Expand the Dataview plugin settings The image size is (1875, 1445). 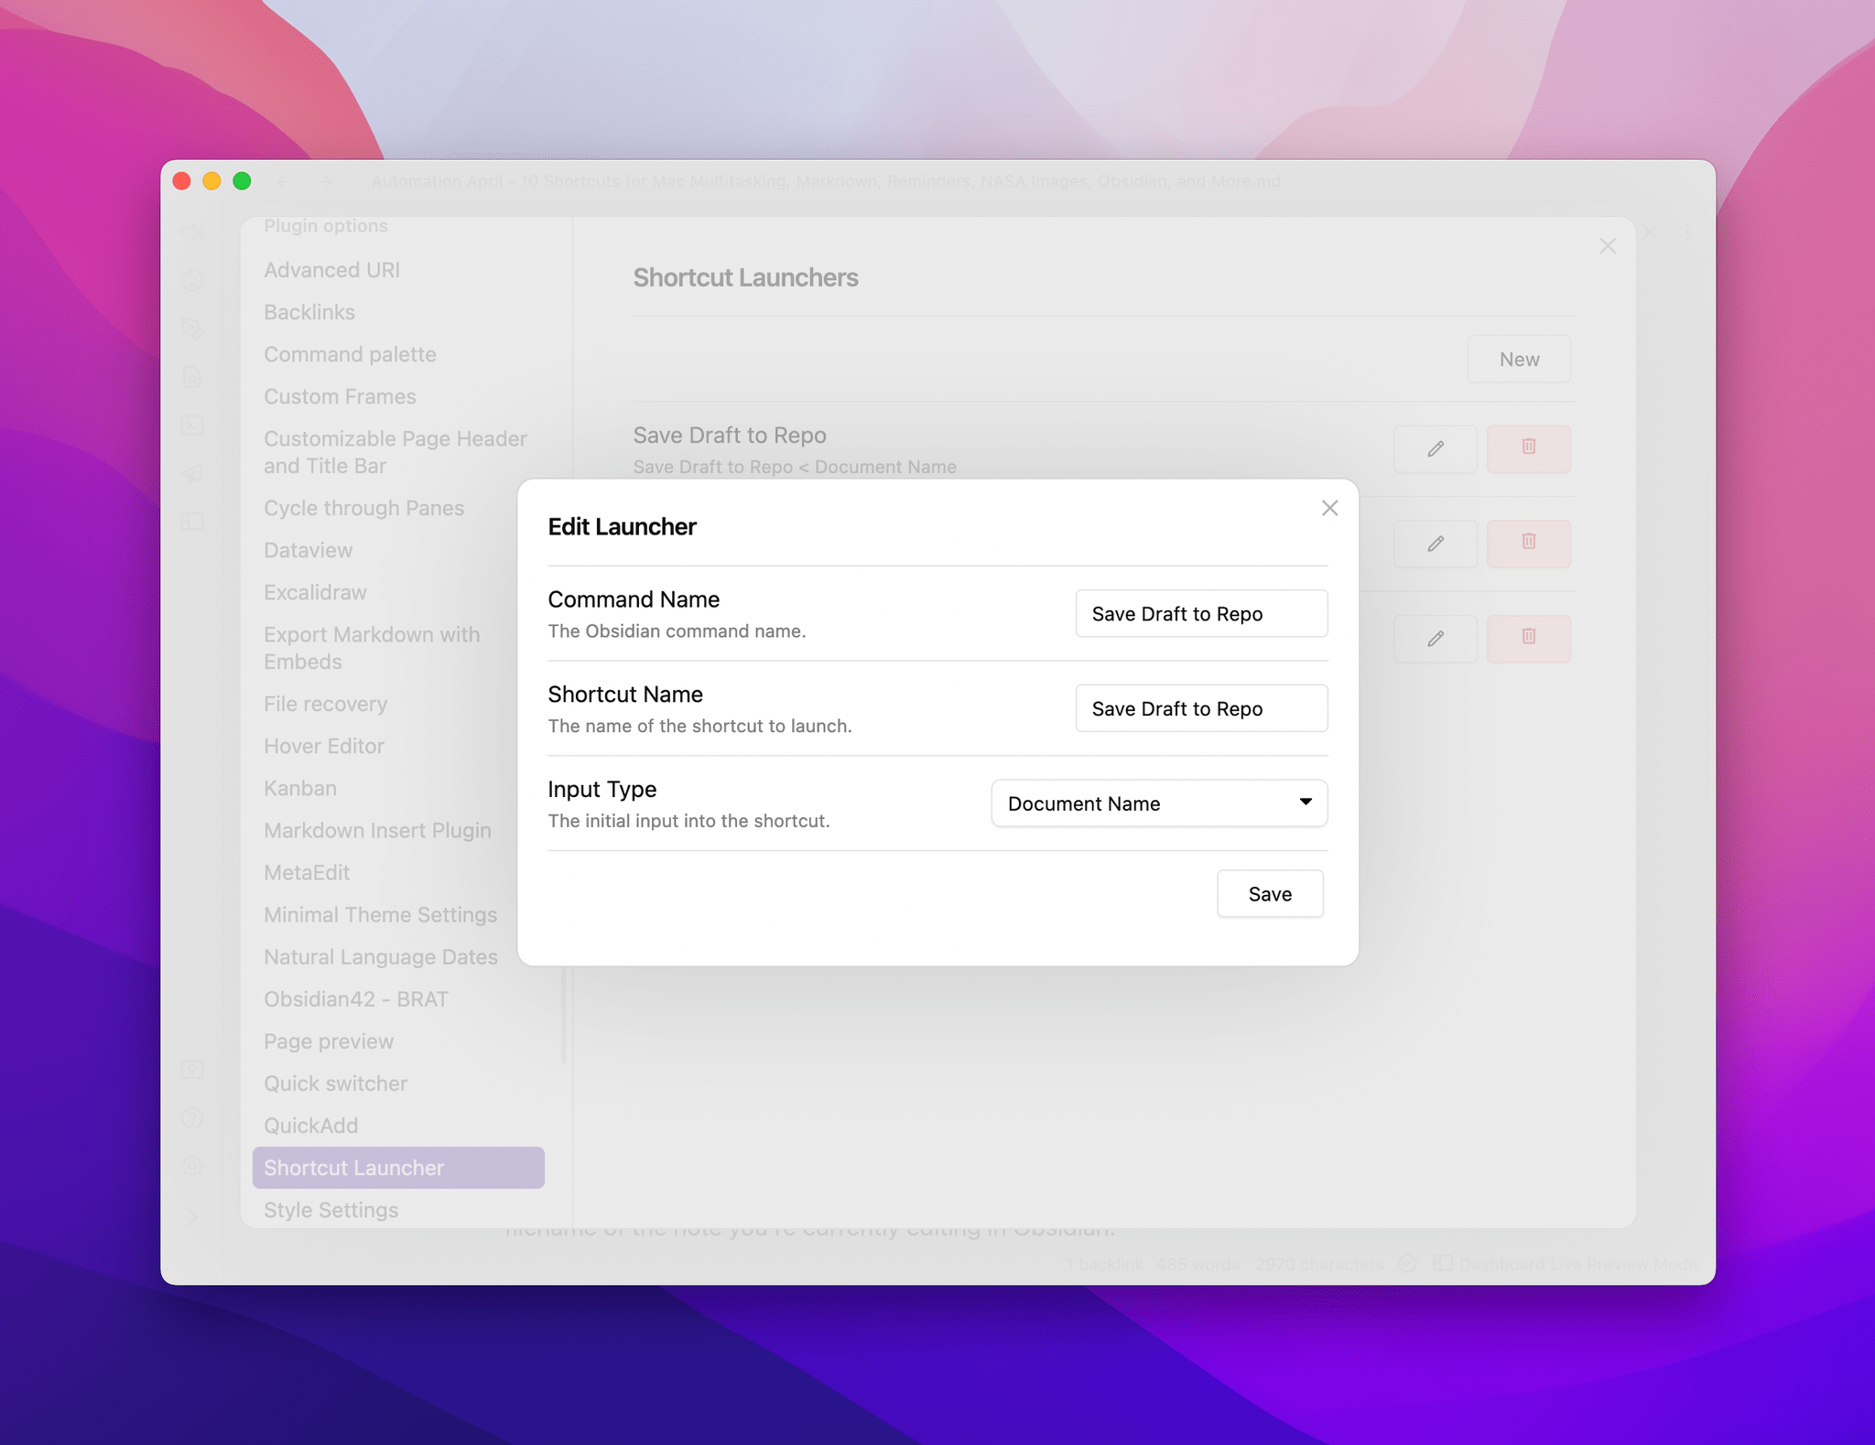[307, 549]
